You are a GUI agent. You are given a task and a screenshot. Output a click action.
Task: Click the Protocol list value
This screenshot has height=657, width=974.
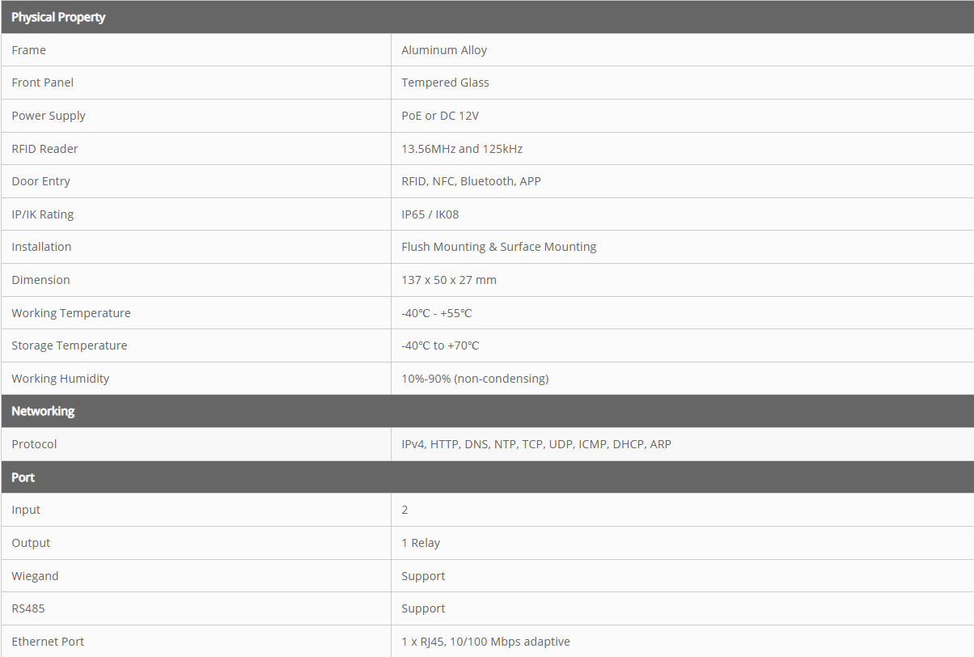536,444
